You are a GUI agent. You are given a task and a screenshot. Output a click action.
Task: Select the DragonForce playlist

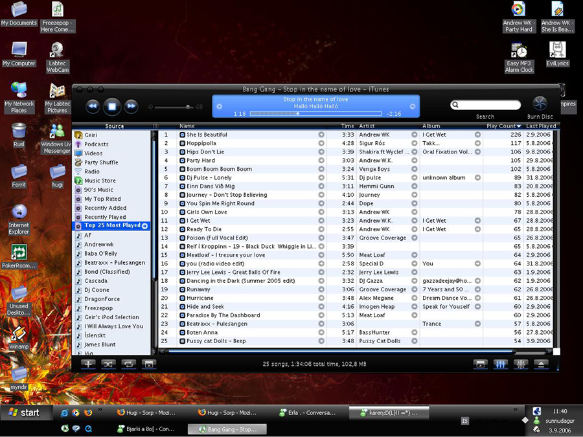tap(102, 299)
